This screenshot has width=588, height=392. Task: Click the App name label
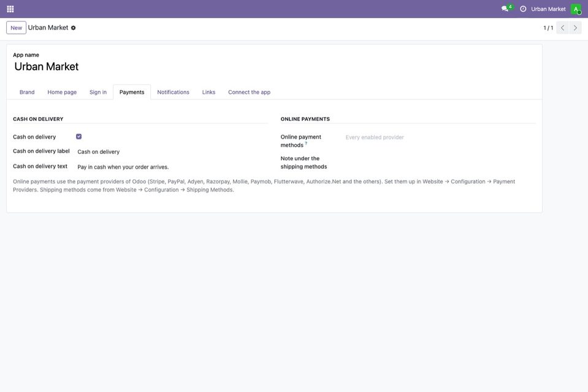(x=26, y=55)
